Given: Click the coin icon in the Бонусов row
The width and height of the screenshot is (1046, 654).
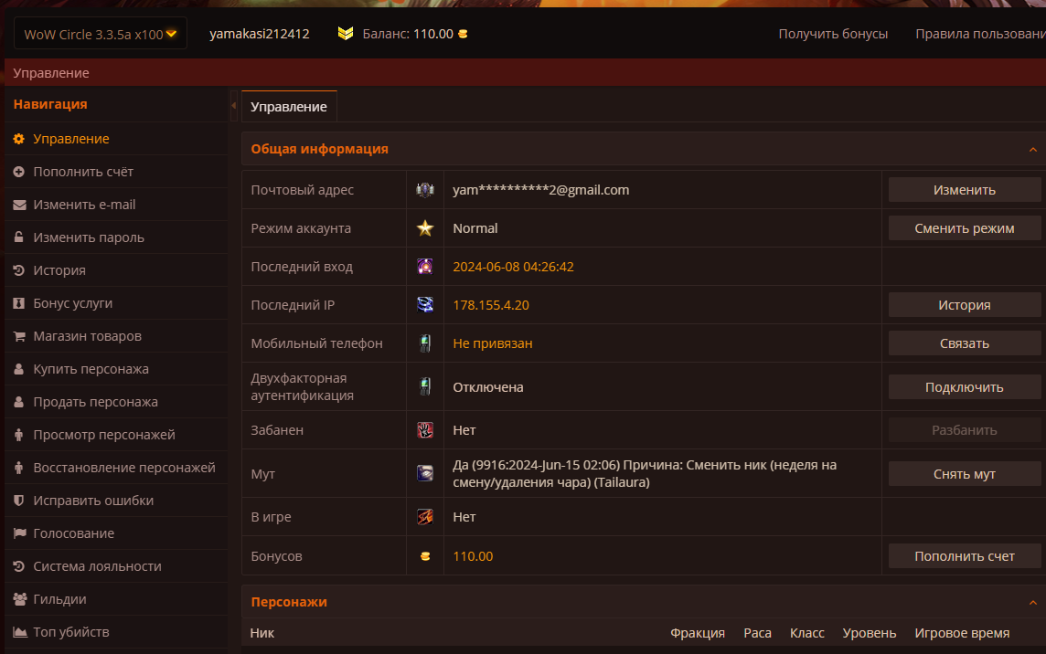Looking at the screenshot, I should pyautogui.click(x=425, y=556).
